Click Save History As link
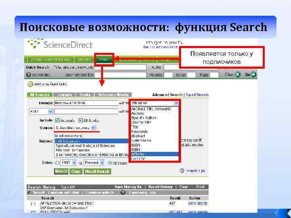 (x=128, y=187)
